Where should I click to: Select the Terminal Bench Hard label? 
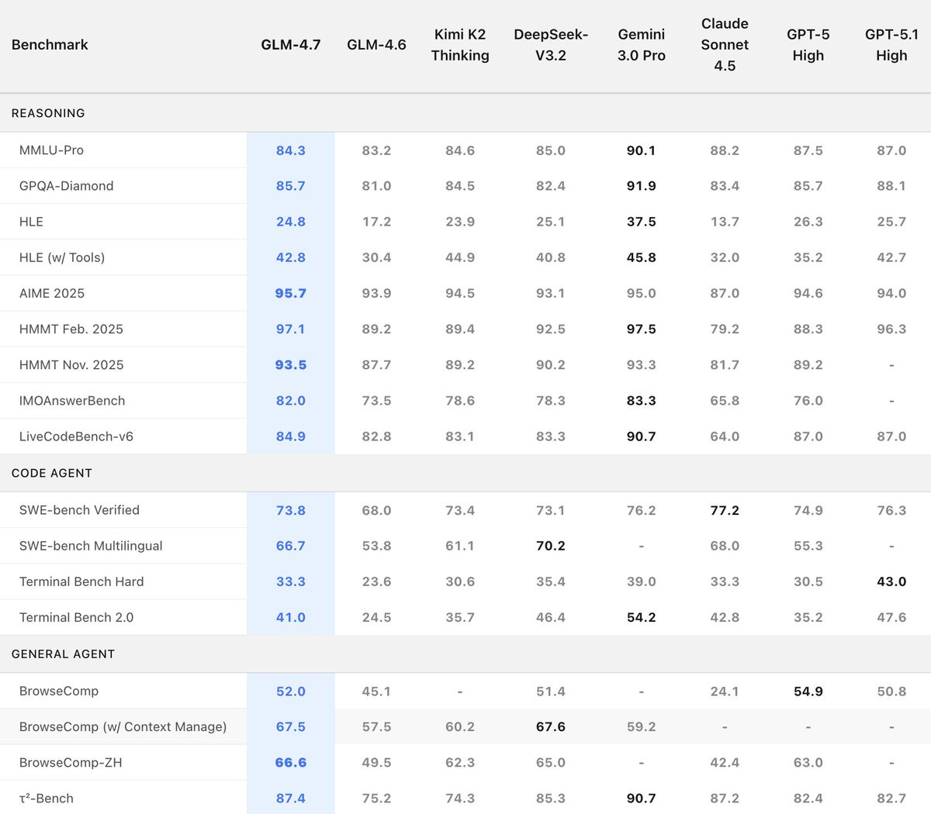[81, 581]
